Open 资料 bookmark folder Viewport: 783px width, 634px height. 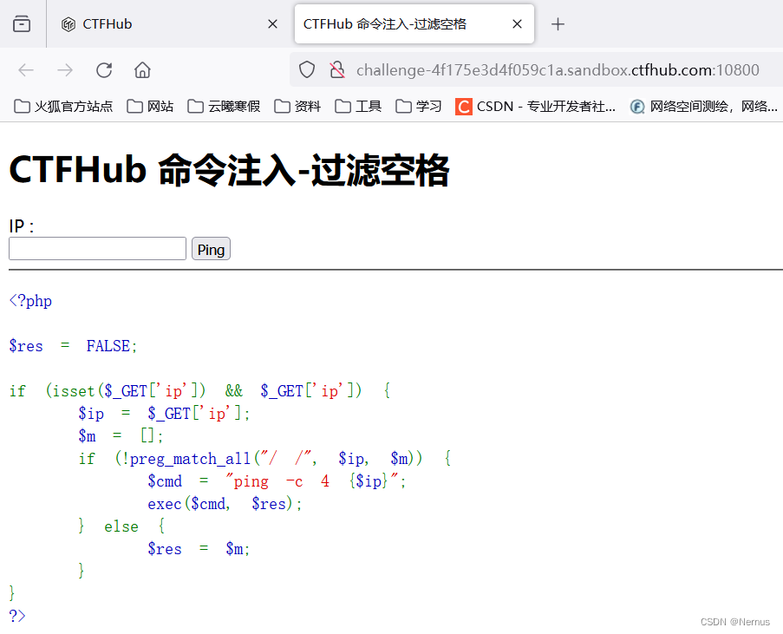[x=297, y=107]
